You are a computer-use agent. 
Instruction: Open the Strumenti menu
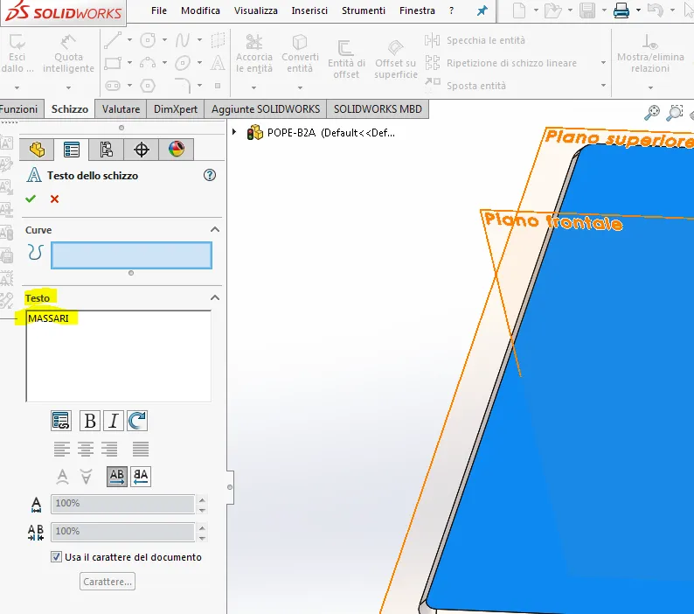coord(364,10)
